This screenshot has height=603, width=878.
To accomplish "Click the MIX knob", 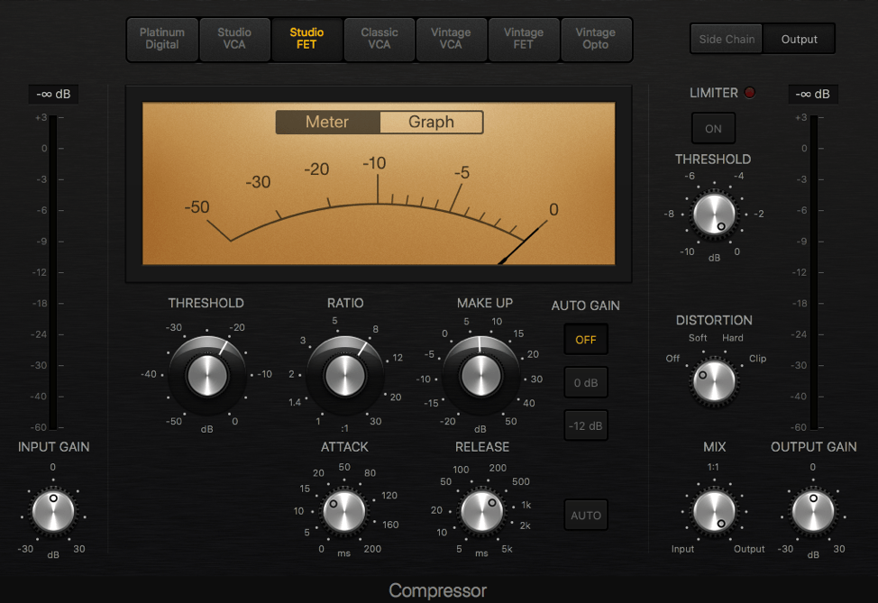I will [x=714, y=511].
